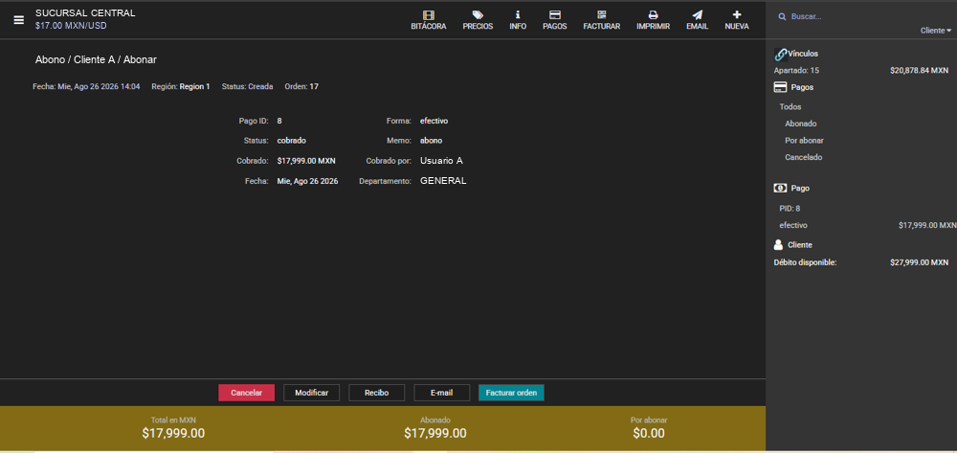Click the Modificar button

[311, 393]
